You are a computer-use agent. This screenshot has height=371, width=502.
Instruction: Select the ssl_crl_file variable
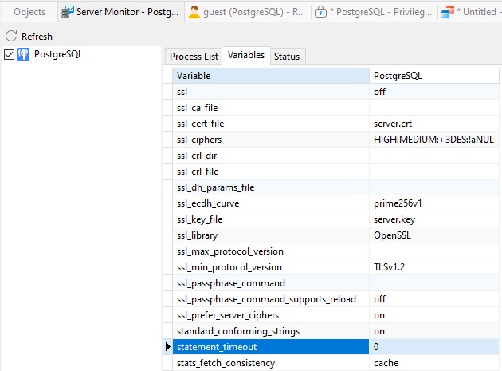coord(271,172)
